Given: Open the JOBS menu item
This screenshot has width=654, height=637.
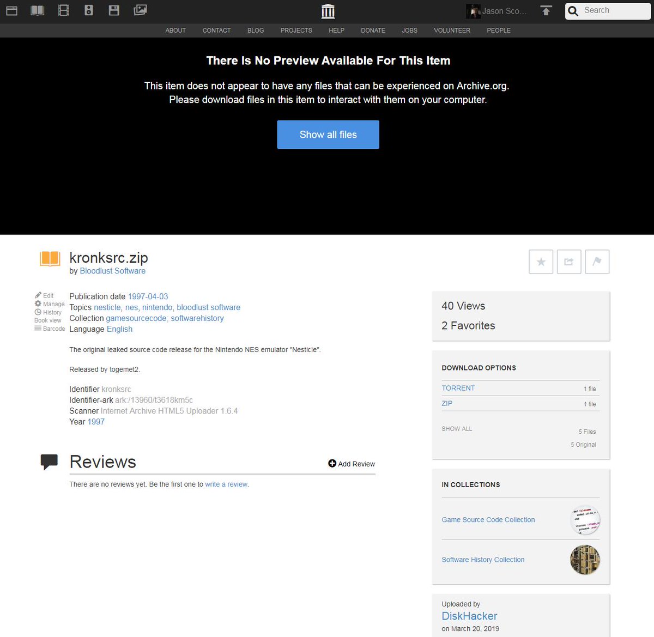Looking at the screenshot, I should coord(409,31).
